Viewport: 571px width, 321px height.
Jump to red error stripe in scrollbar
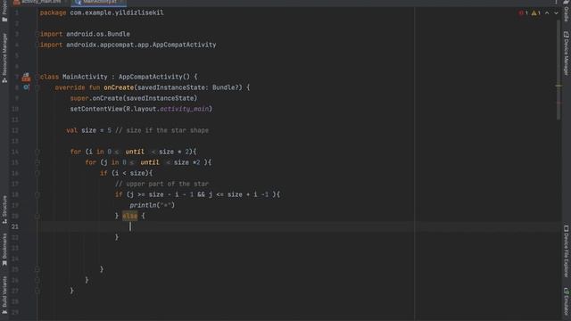tap(559, 103)
